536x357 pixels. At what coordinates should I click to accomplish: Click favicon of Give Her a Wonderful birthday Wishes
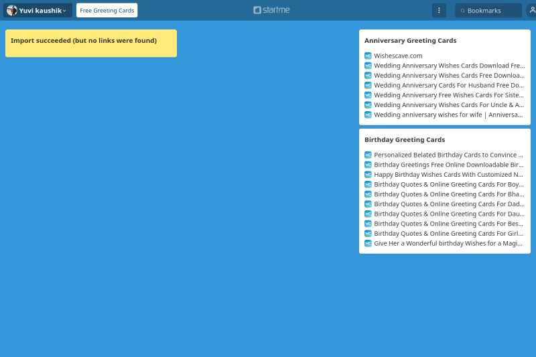point(368,244)
